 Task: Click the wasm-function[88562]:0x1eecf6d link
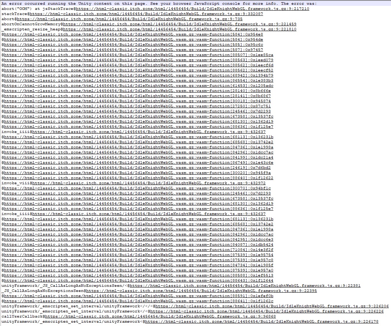(x=139, y=65)
